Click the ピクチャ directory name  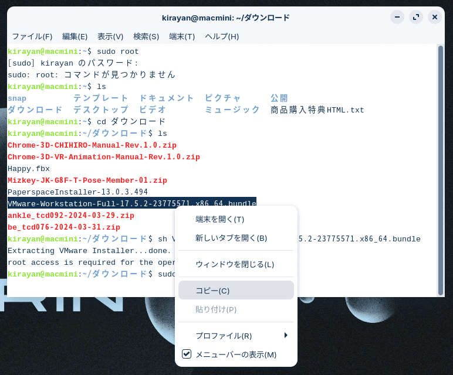(x=222, y=98)
